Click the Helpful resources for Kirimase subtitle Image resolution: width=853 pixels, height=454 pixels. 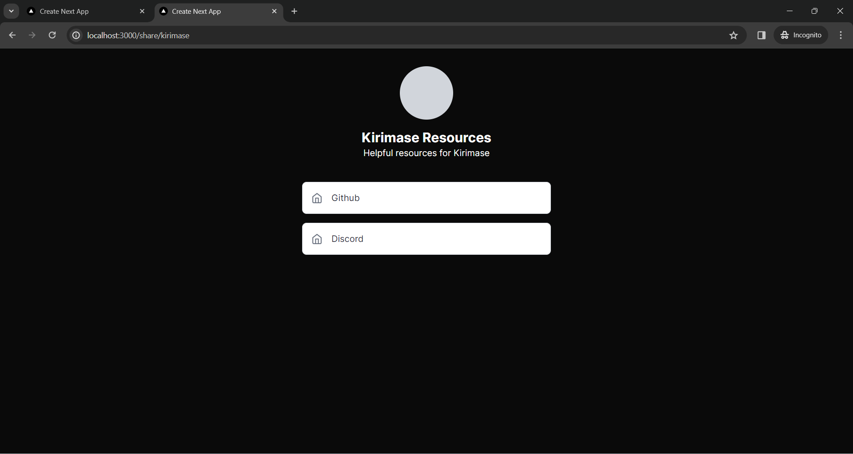click(x=426, y=153)
